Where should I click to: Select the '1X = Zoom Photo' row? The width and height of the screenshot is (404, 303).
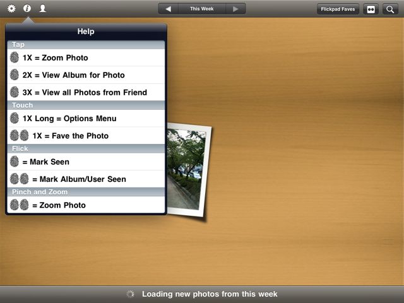pos(86,57)
